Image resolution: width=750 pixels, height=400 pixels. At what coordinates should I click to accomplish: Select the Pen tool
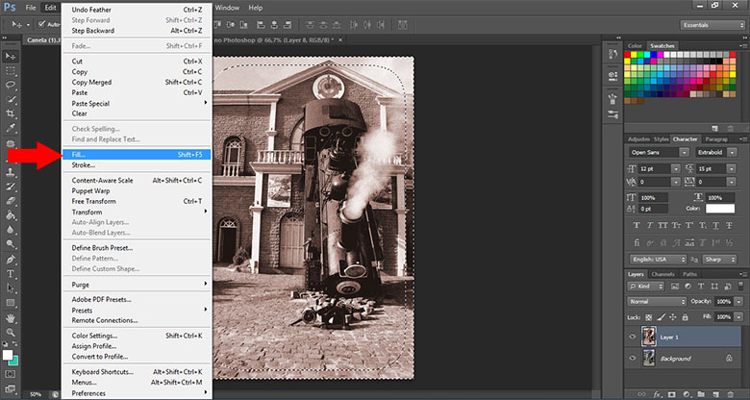(x=11, y=259)
